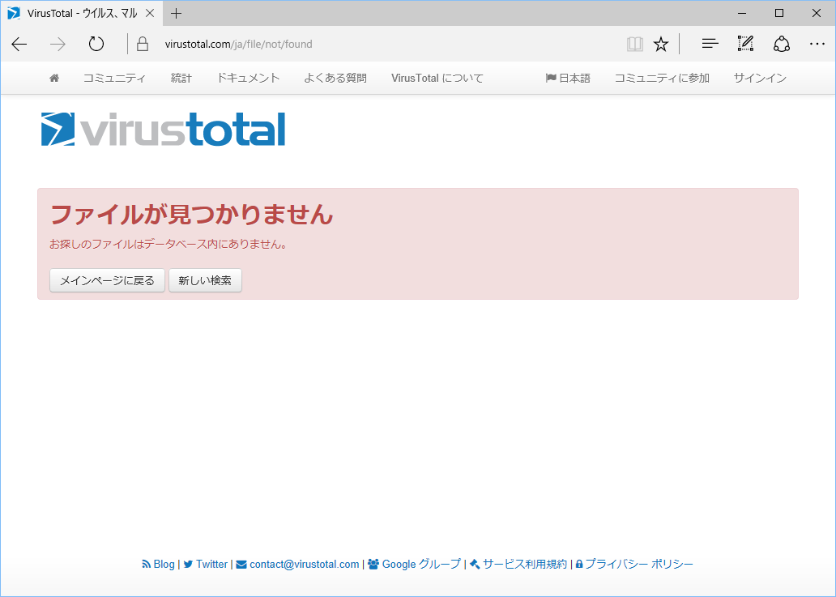Open the Blog footer link
The image size is (836, 597).
(158, 564)
